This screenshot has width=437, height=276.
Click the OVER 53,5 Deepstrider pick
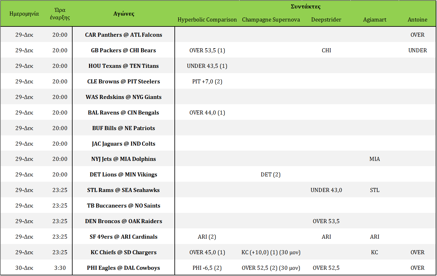click(326, 221)
